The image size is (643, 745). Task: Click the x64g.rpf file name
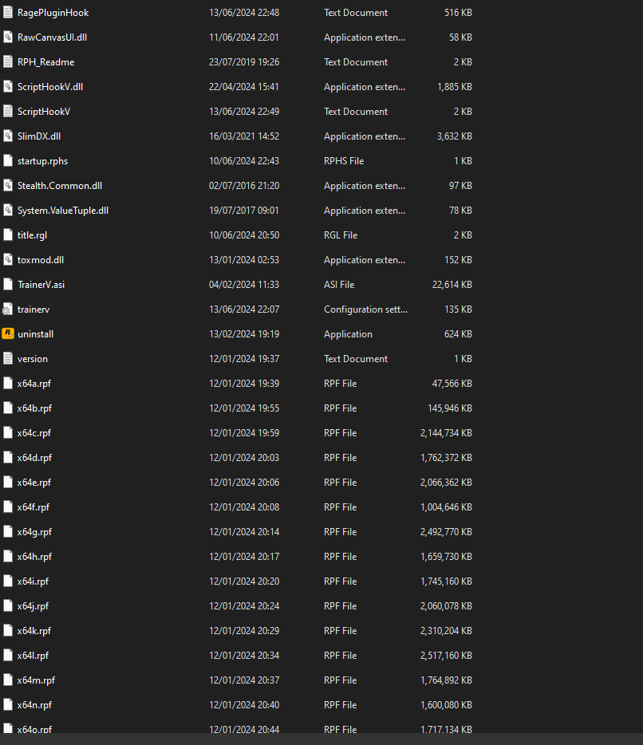(34, 531)
